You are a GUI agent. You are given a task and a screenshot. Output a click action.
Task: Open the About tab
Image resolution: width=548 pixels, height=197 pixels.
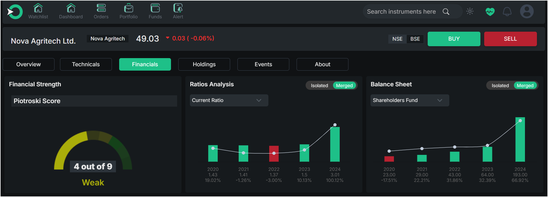click(323, 64)
